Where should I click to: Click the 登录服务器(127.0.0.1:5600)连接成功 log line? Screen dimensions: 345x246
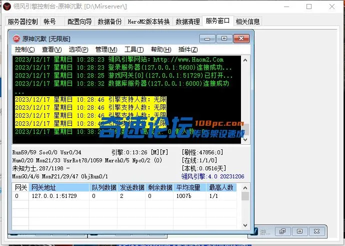pos(123,68)
